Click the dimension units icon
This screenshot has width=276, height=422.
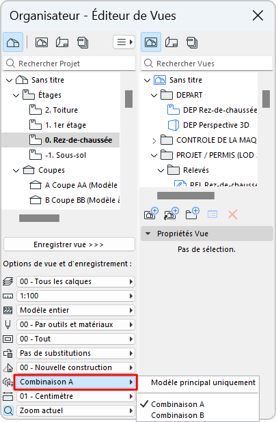pos(8,396)
